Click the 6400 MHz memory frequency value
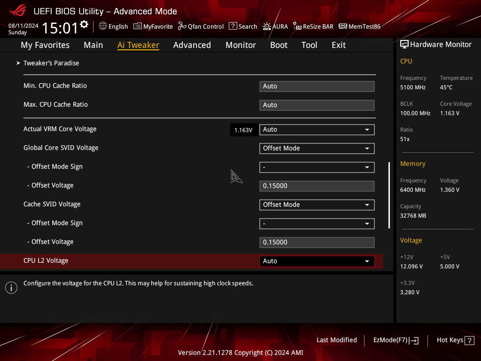This screenshot has width=481, height=361. click(412, 190)
